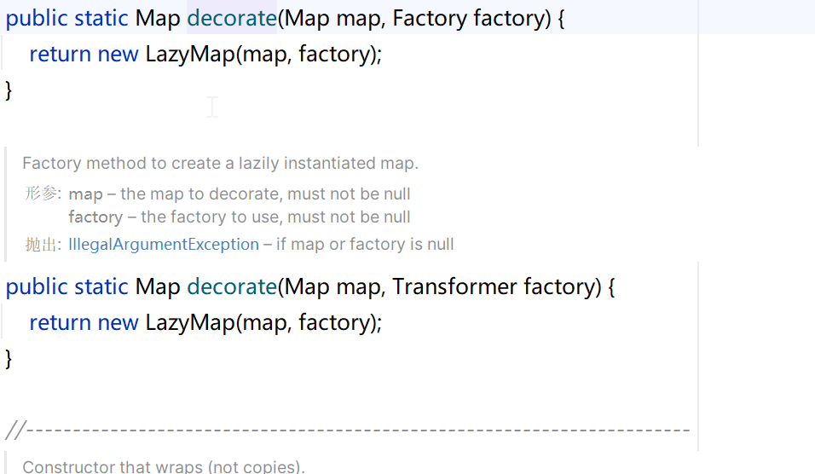Place cursor at first method's closing brace

tap(9, 90)
